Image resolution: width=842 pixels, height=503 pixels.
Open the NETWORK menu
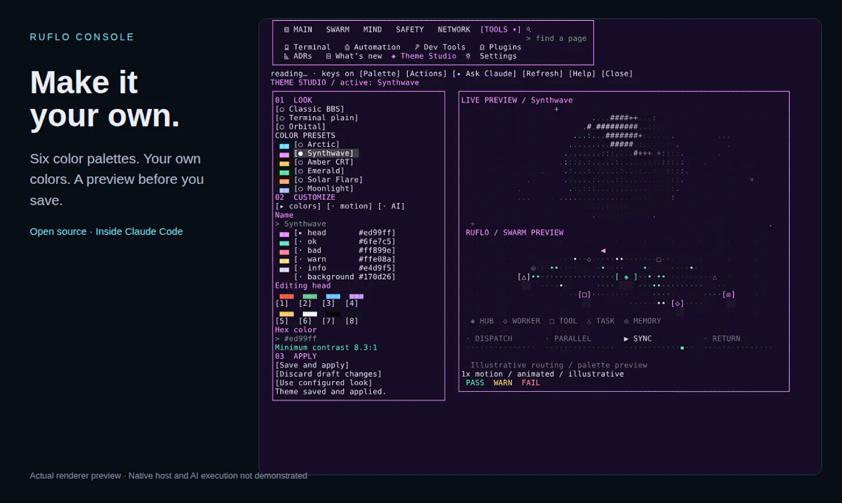454,29
